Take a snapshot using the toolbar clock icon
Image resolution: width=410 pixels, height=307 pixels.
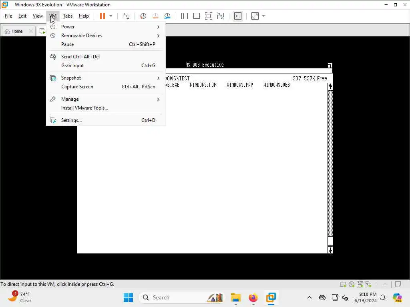tap(143, 16)
